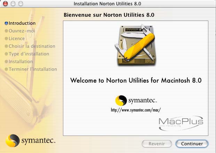The height and width of the screenshot is (153, 216).
Task: Select the Ouvrez-moi step
Action: [20, 31]
